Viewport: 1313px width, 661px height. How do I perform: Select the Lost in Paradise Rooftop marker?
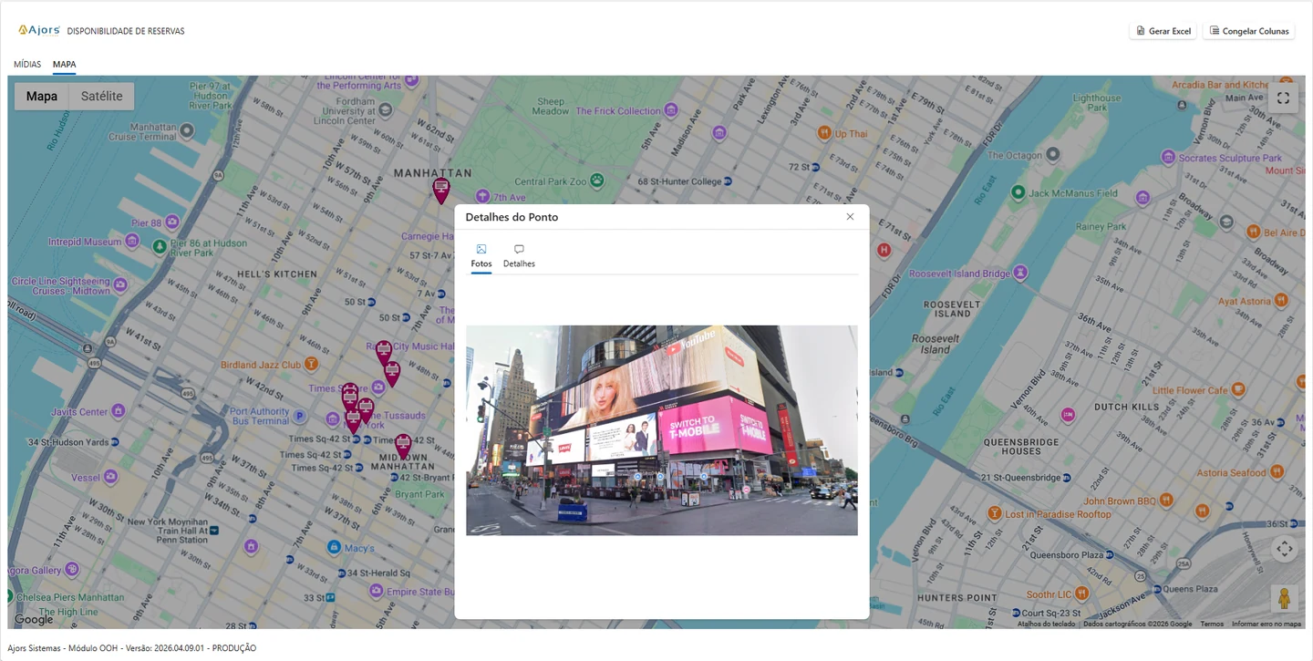coord(995,514)
